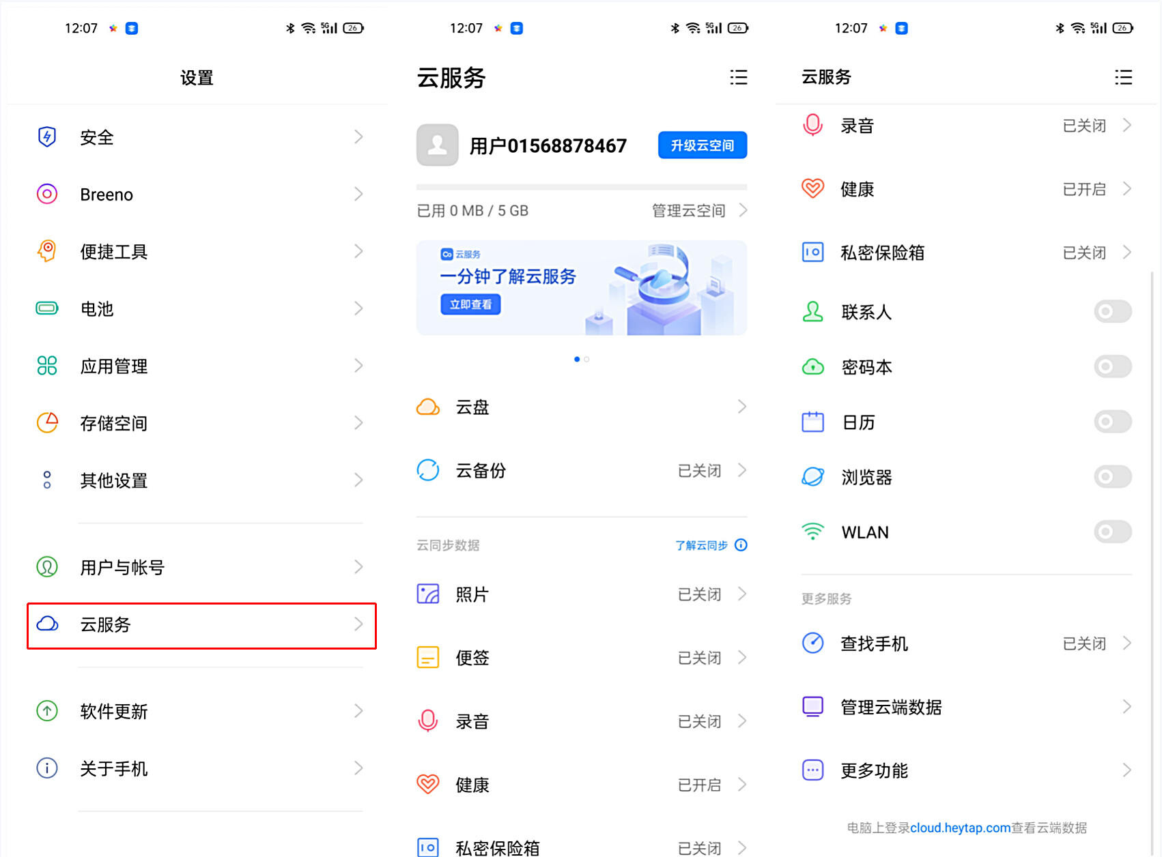Screen dimensions: 1162x857
Task: Enable the 联系人 contacts sync toggle
Action: pos(1112,311)
